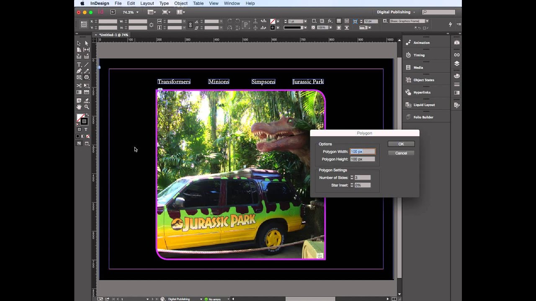Click the Swap Fill and Stroke arrow
Screen dimensions: 536x301
pos(87,115)
